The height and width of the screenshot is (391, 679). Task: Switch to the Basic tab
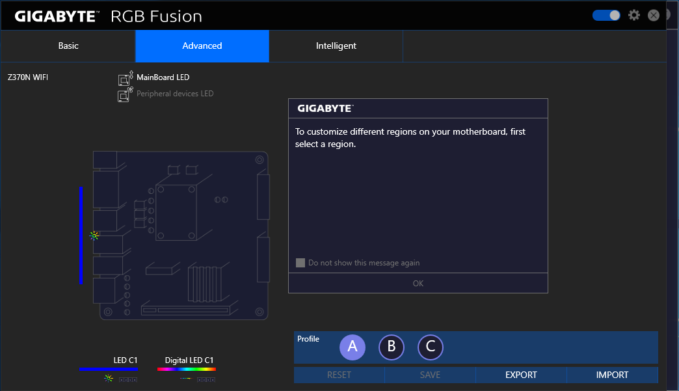coord(68,46)
